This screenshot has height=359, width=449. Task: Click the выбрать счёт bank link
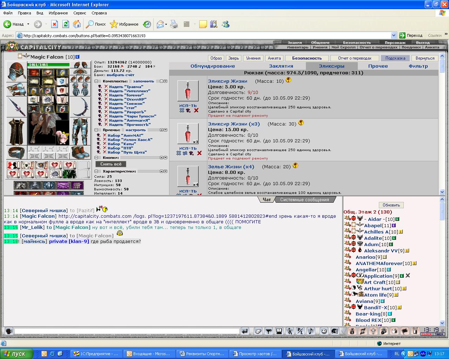[120, 75]
